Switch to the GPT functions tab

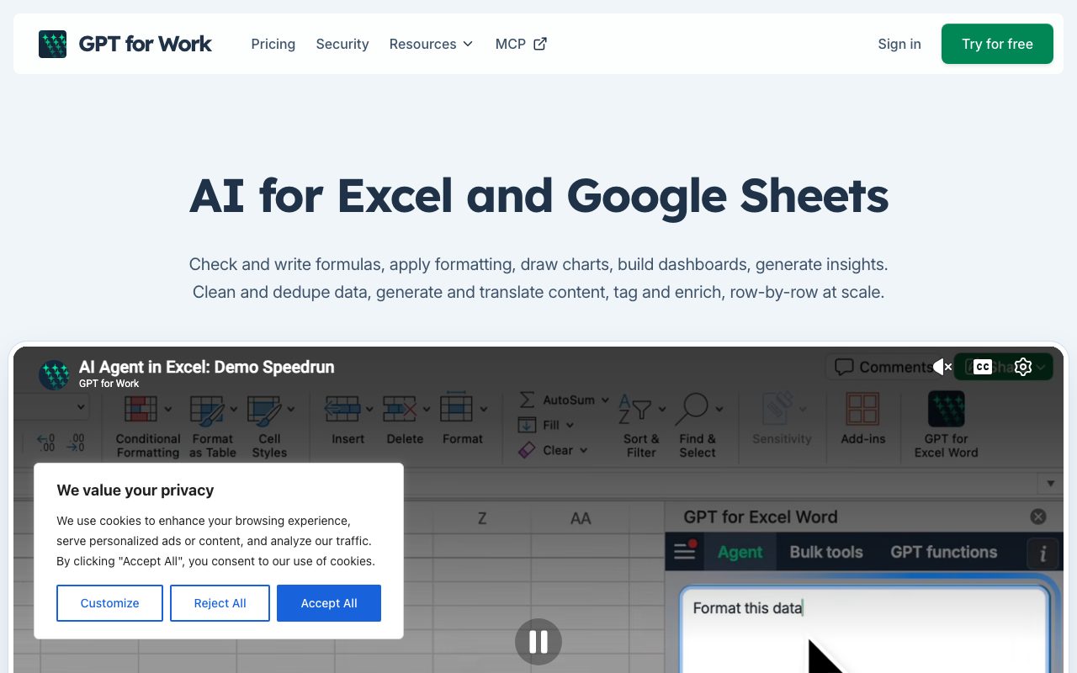coord(944,552)
